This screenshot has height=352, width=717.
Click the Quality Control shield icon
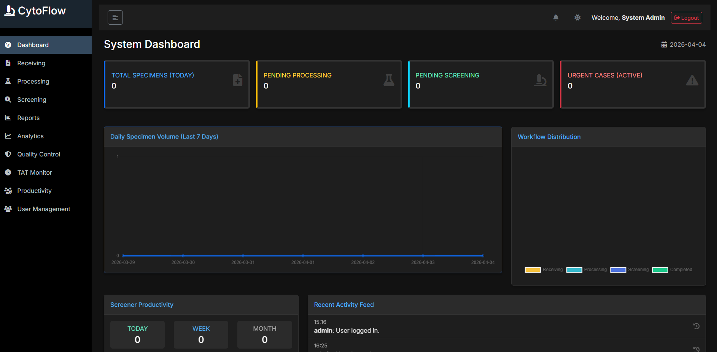pyautogui.click(x=8, y=154)
